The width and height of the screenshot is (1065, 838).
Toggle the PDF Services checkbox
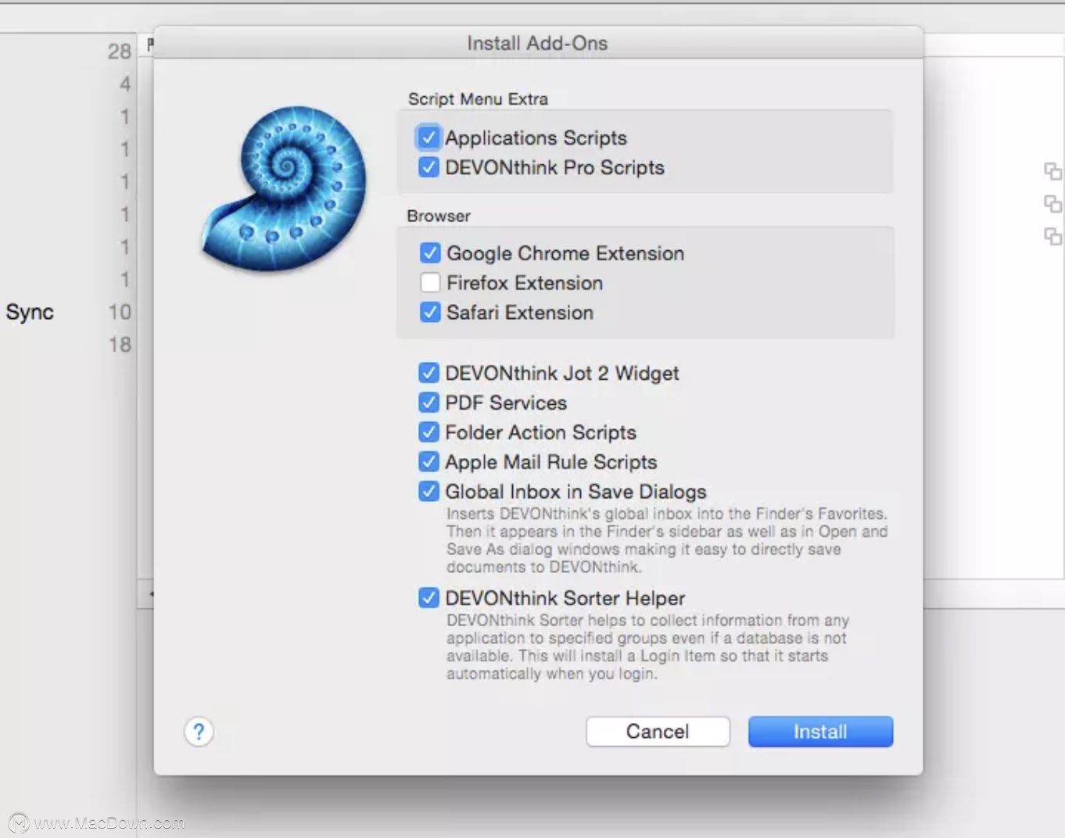(429, 403)
